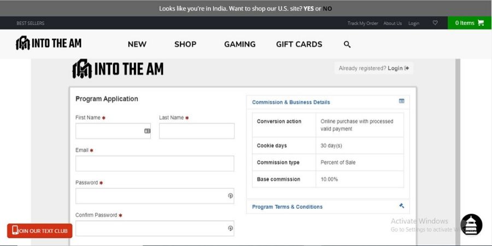Screen dimensions: 492x246
Task: Open the SHOP menu
Action: pyautogui.click(x=185, y=44)
